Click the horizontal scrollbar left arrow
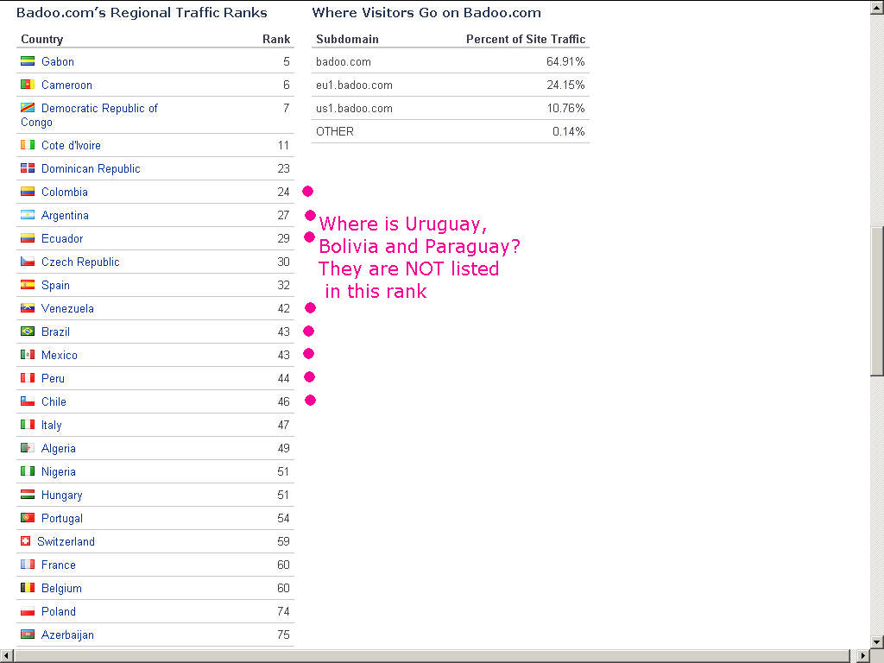Image resolution: width=884 pixels, height=663 pixels. click(6, 656)
